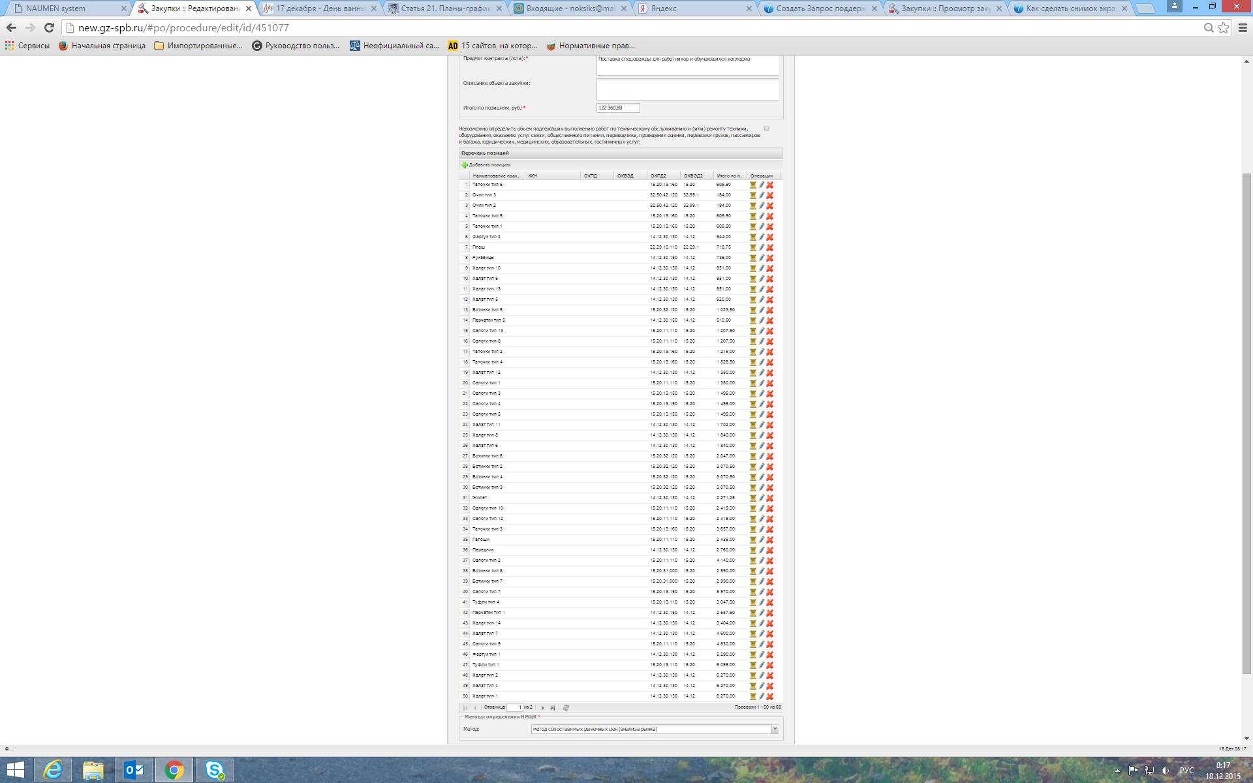Click the green plus Добавить позицию icon
The height and width of the screenshot is (783, 1253).
[x=465, y=165]
